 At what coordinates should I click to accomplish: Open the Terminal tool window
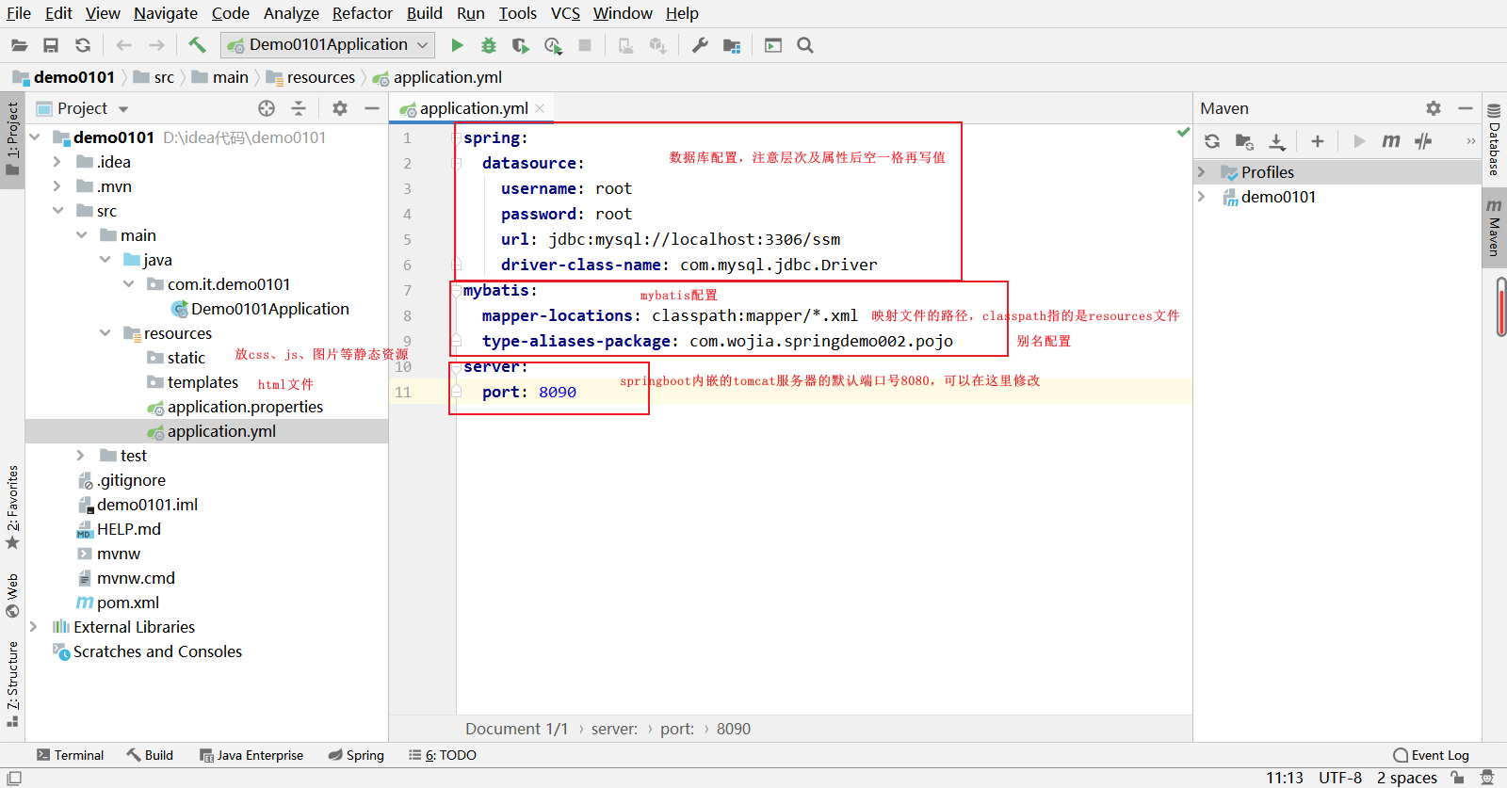pyautogui.click(x=70, y=755)
